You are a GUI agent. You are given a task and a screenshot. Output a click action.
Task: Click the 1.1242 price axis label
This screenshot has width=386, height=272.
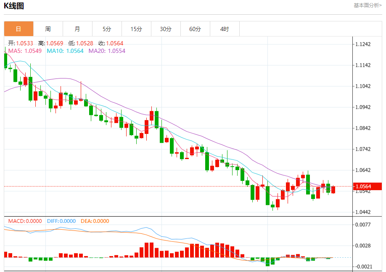pos(363,44)
